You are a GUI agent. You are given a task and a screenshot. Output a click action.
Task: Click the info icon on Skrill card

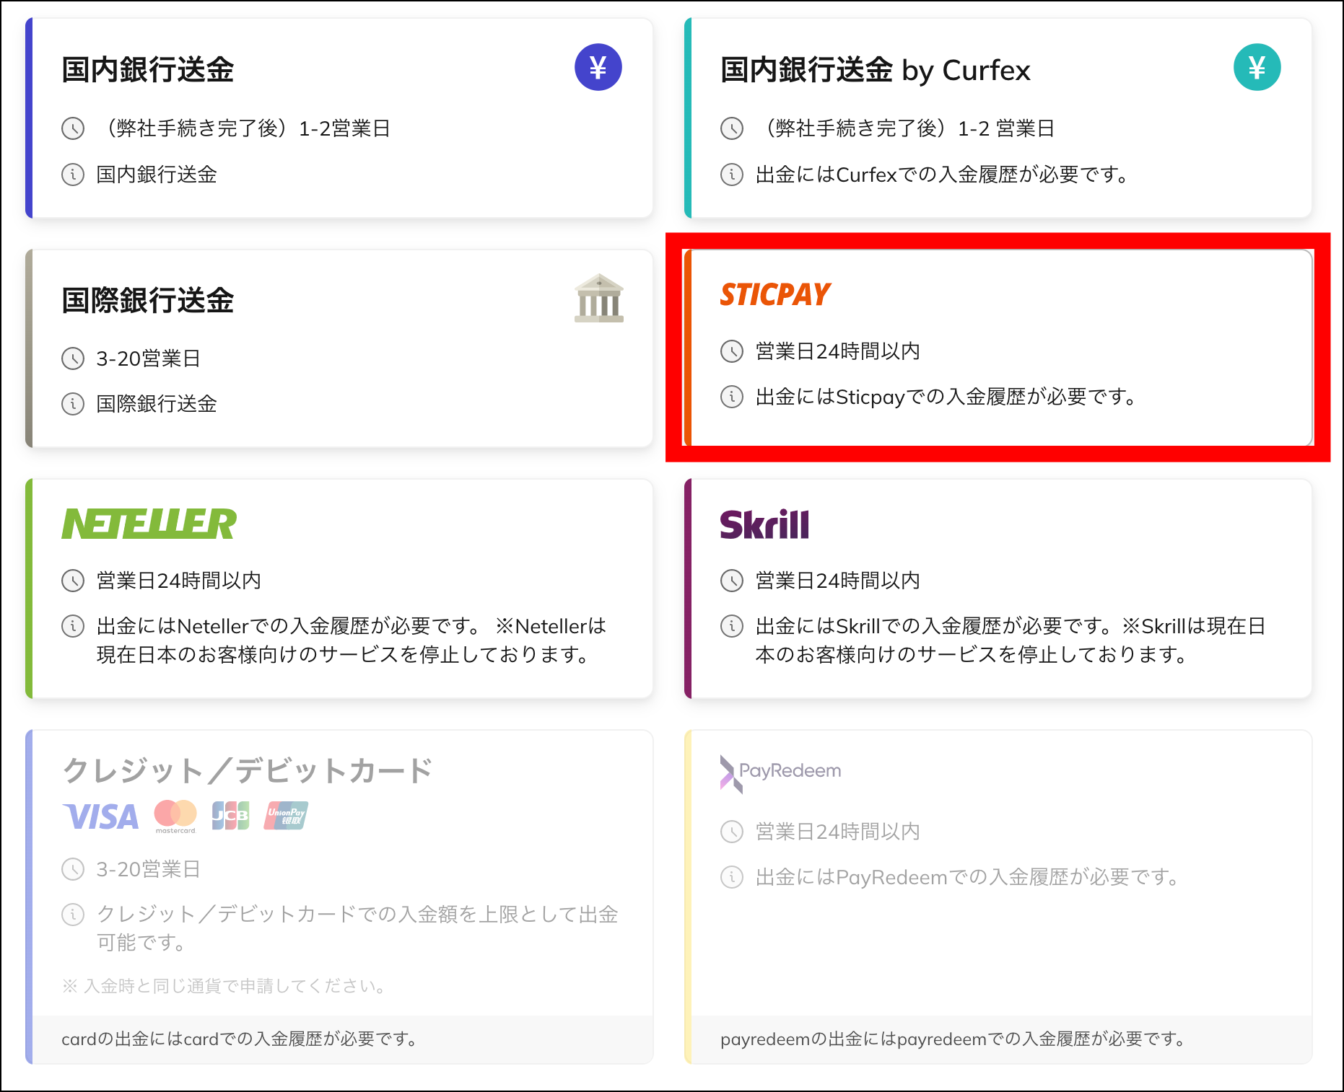(x=731, y=627)
